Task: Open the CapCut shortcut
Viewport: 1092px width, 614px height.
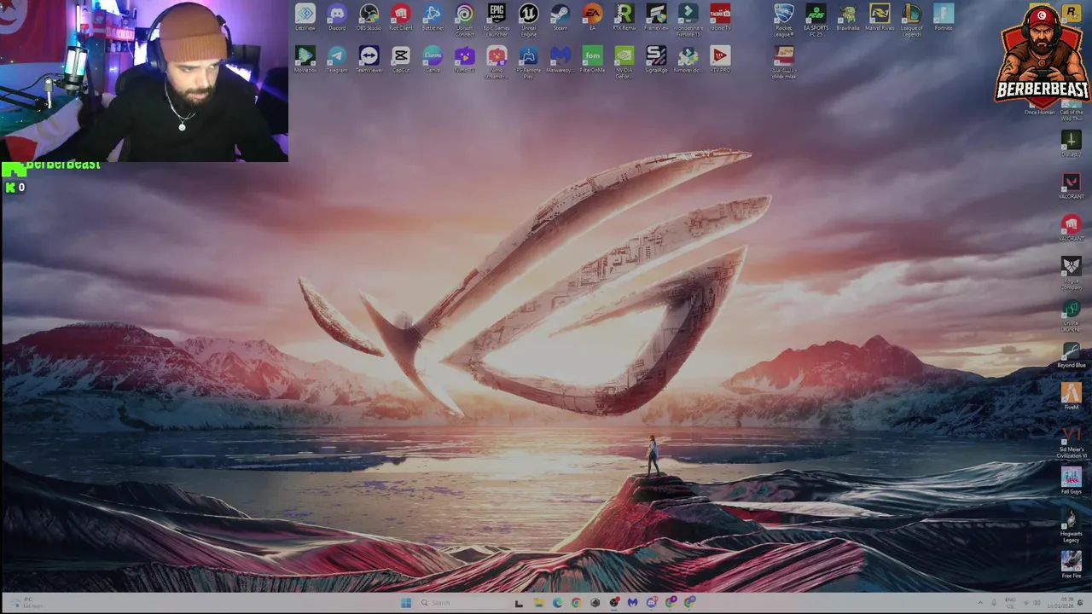Action: (x=401, y=60)
